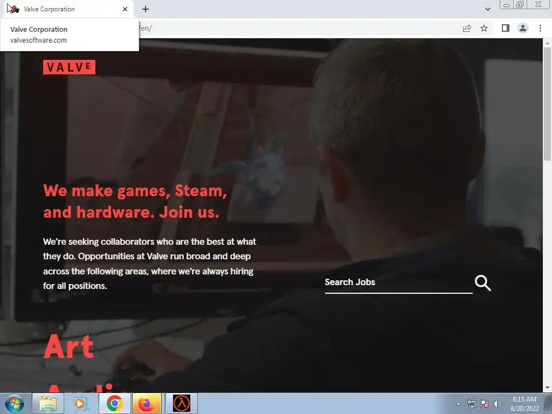Screen dimensions: 552x414
Task: Restore down the Chrome window
Action: pyautogui.click(x=520, y=4)
